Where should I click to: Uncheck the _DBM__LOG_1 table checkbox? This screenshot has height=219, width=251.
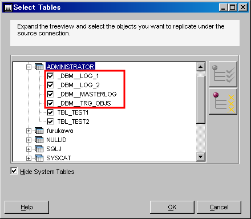(50, 76)
